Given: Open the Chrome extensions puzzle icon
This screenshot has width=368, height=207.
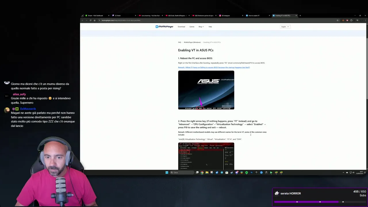Looking at the screenshot, I should click(351, 20).
